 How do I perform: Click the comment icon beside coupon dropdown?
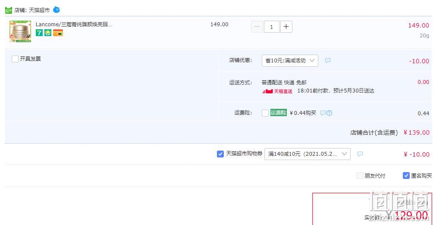360,154
